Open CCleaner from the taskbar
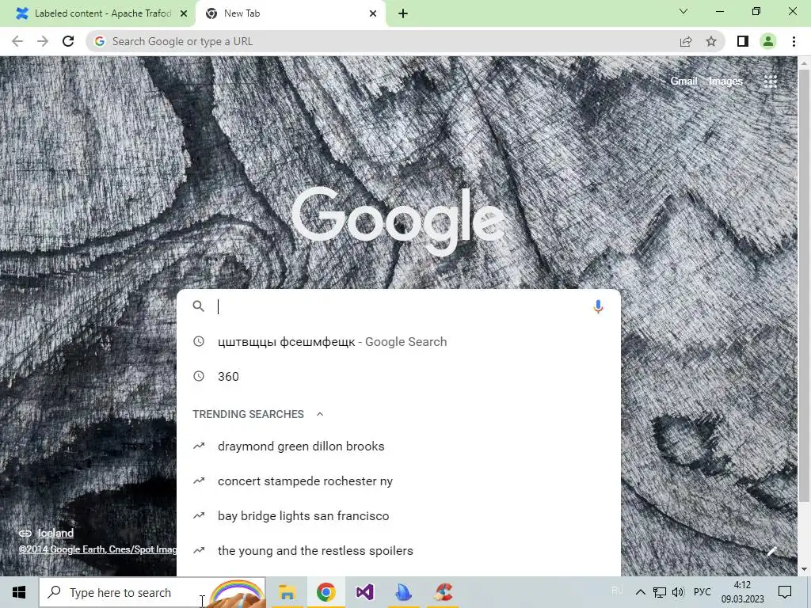Screen dimensions: 811x608 coord(444,592)
